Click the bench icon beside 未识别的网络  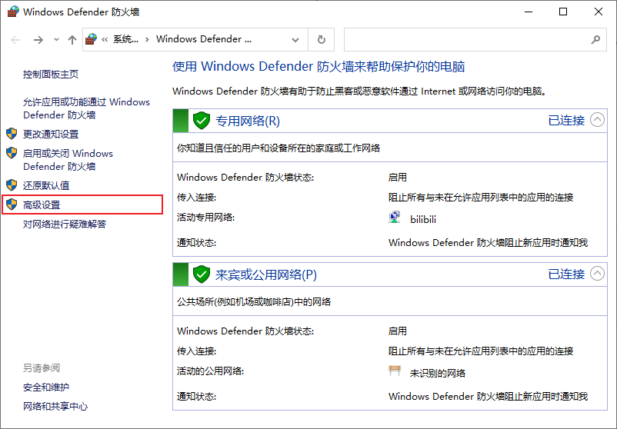point(395,371)
